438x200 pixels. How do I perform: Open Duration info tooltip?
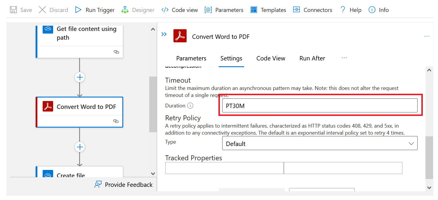tap(190, 106)
